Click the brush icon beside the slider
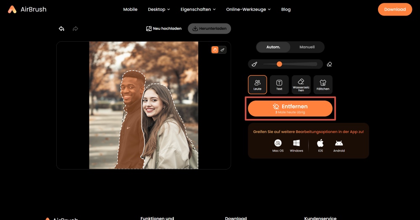 [255, 64]
